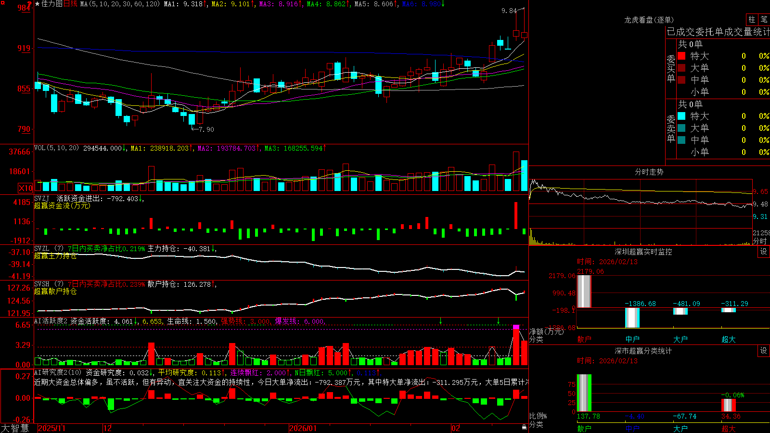Click the 超赢资金流(万元) label
Screen dimensions: 770x433
click(62, 205)
